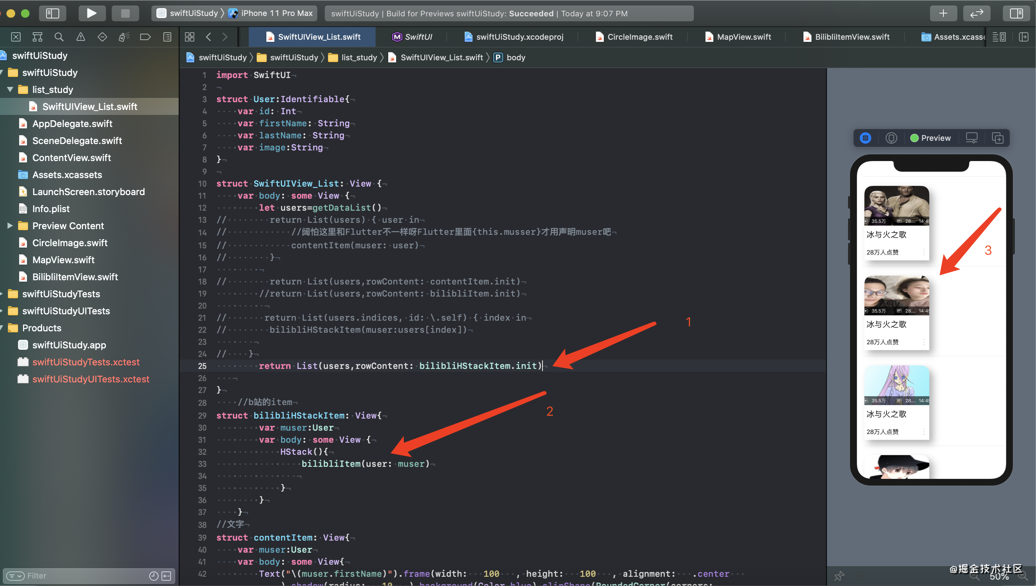1036x586 pixels.
Task: Open the symbol navigator icon
Action: pyautogui.click(x=37, y=37)
